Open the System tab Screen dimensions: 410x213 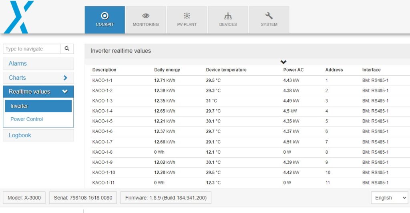coord(269,20)
